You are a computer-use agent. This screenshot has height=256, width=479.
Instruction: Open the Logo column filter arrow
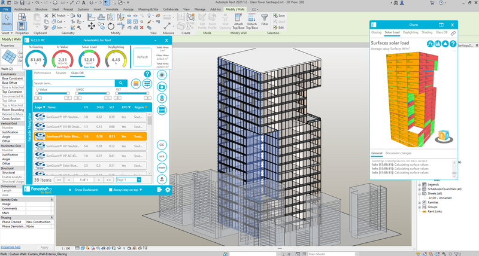(x=44, y=108)
